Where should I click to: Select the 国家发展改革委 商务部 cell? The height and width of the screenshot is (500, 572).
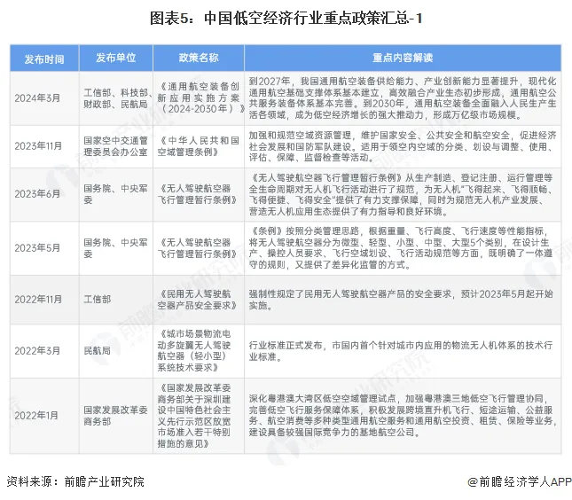tap(115, 416)
